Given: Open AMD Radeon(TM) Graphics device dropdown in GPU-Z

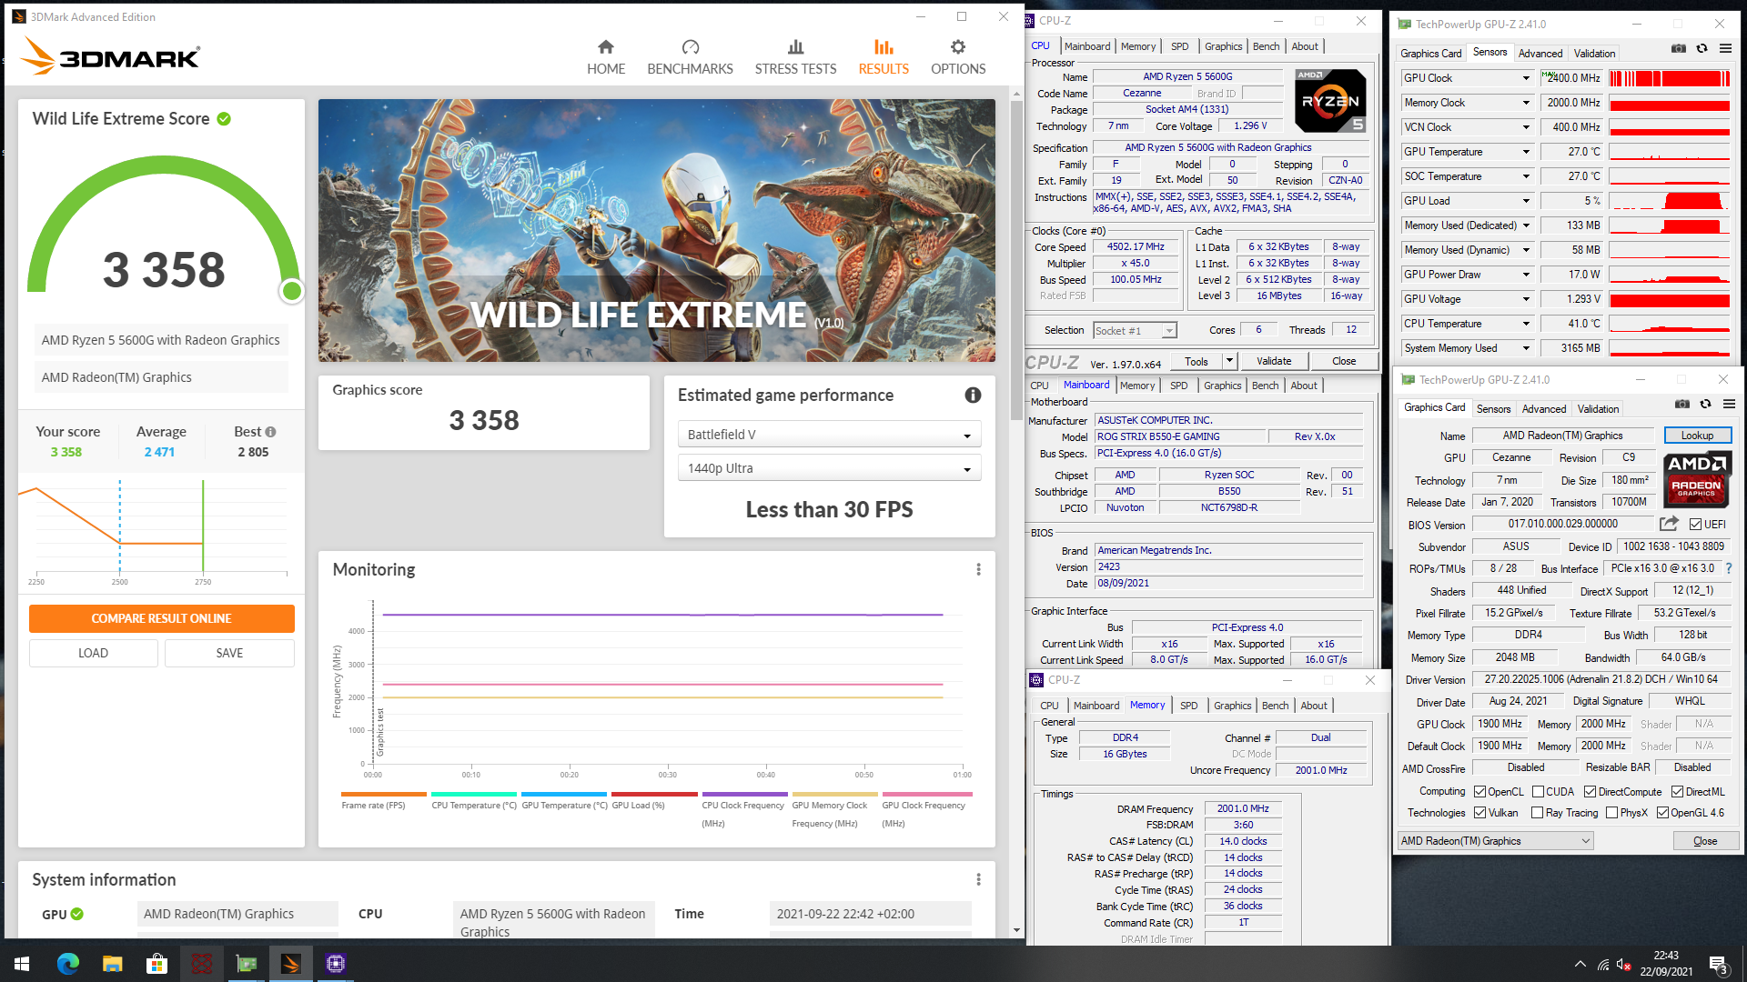Looking at the screenshot, I should 1495,841.
